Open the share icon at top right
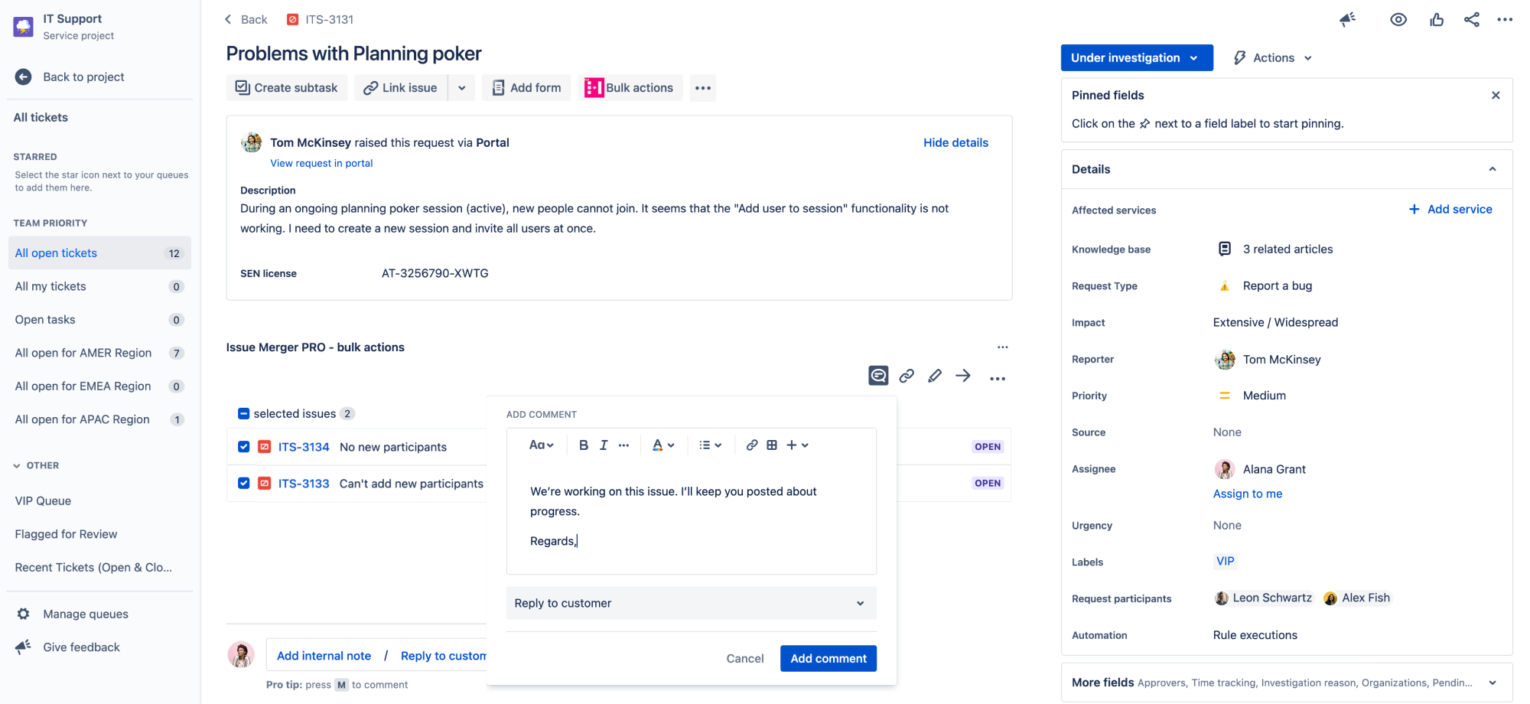The height and width of the screenshot is (704, 1530). point(1471,19)
